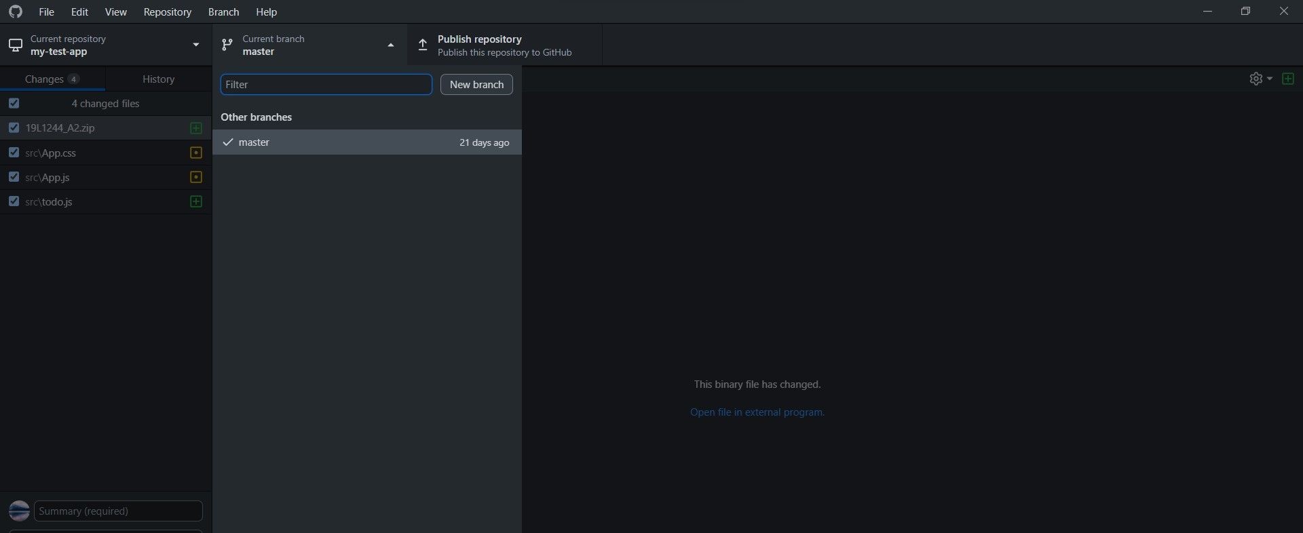Switch to the History tab
The image size is (1303, 533).
(x=158, y=79)
